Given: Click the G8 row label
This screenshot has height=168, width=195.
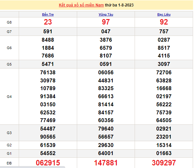Looking at the screenshot, I should pyautogui.click(x=9, y=22).
